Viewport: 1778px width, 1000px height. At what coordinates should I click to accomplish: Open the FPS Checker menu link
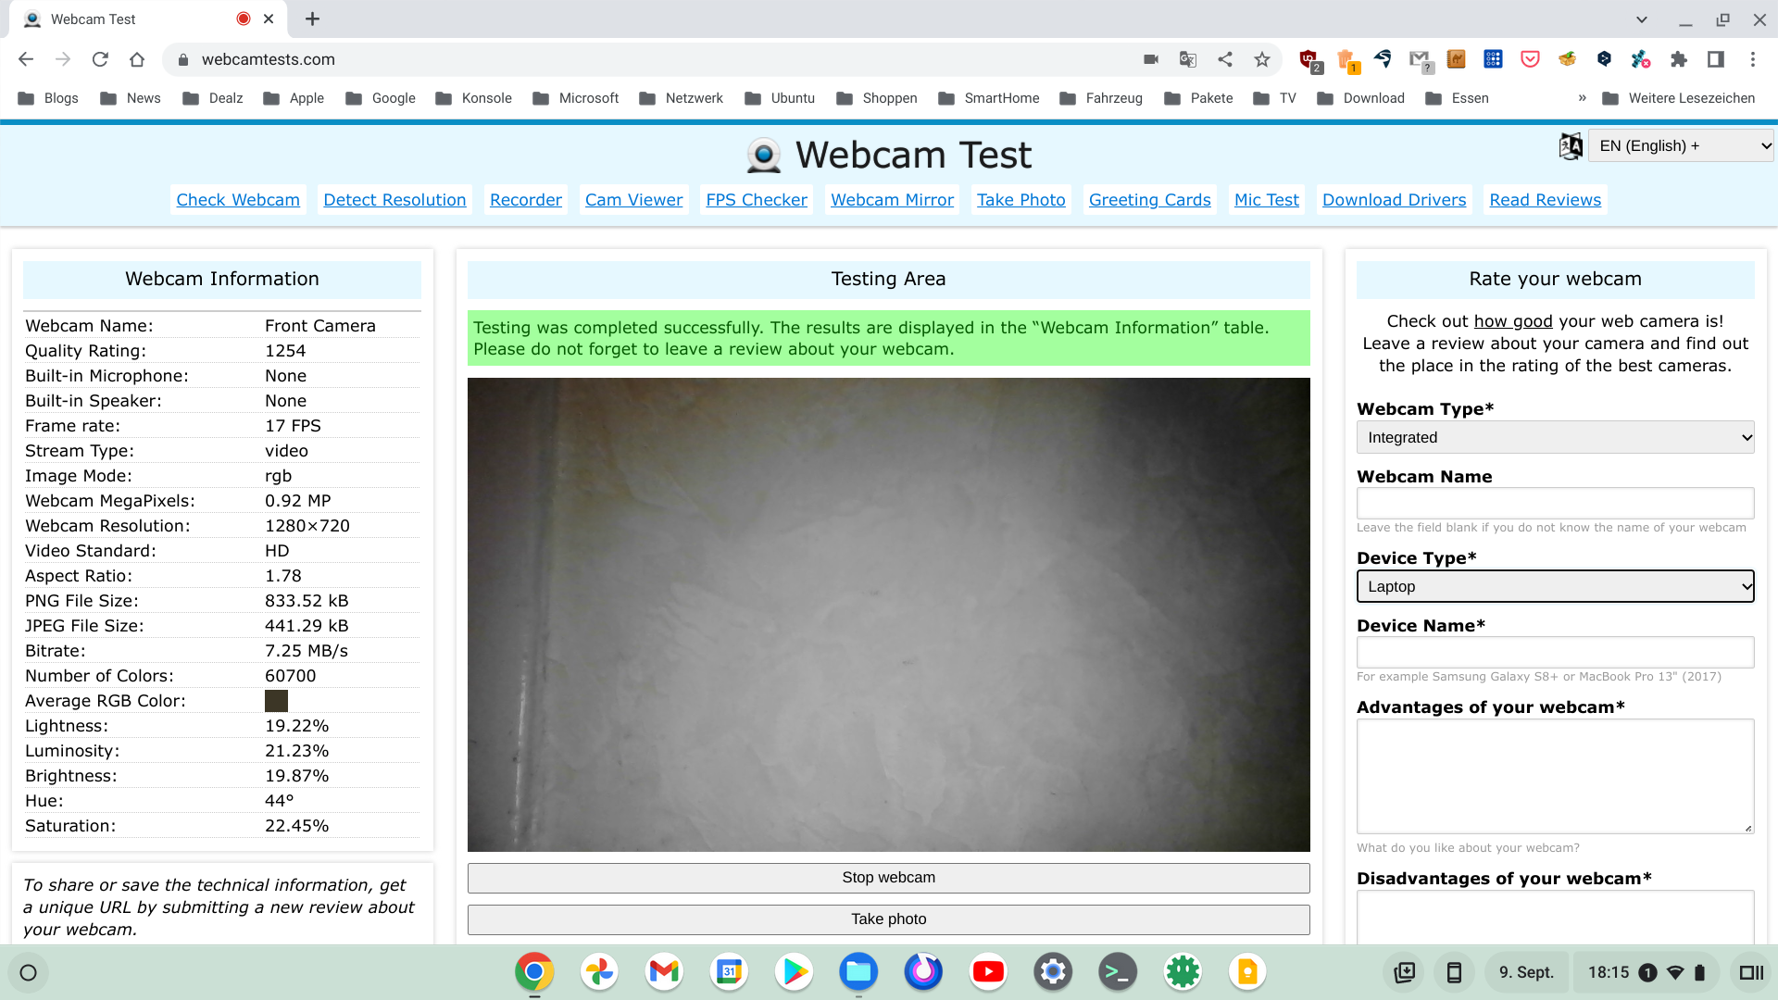pyautogui.click(x=757, y=200)
